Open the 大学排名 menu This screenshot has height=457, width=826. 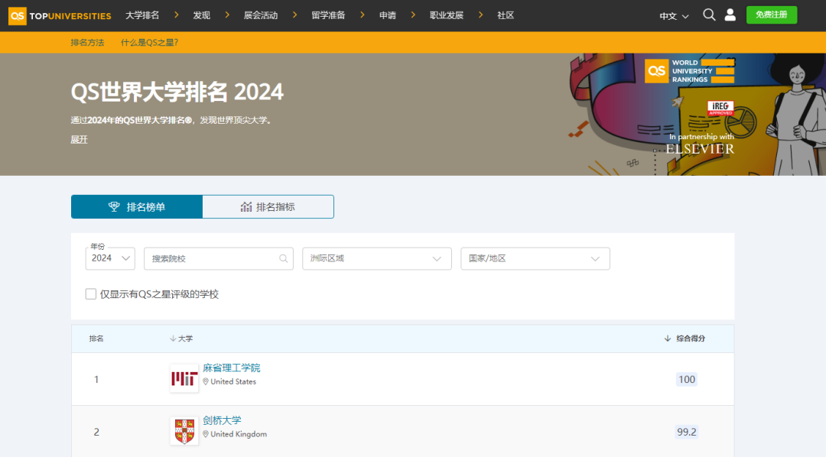[x=142, y=15]
